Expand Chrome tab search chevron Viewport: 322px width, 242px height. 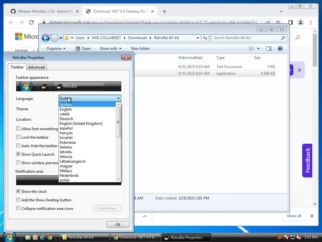(281, 11)
